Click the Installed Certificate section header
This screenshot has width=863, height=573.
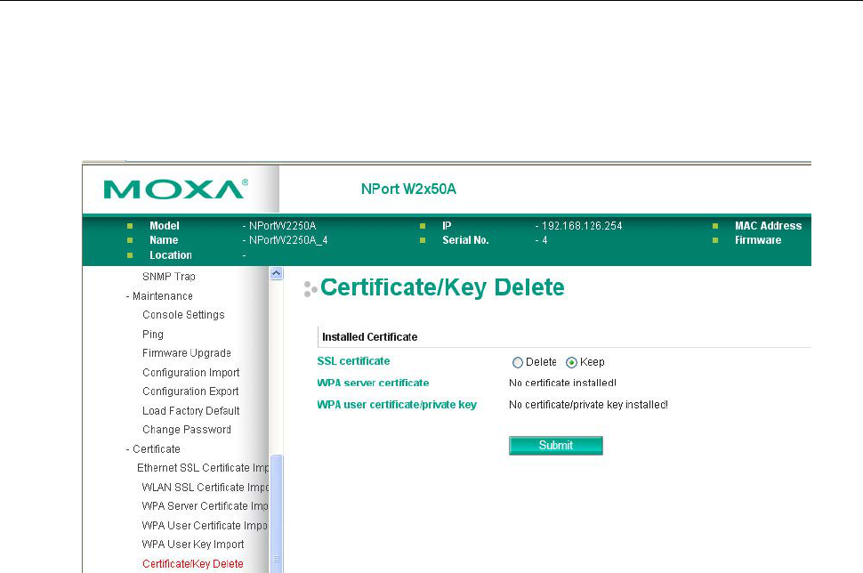click(x=370, y=337)
